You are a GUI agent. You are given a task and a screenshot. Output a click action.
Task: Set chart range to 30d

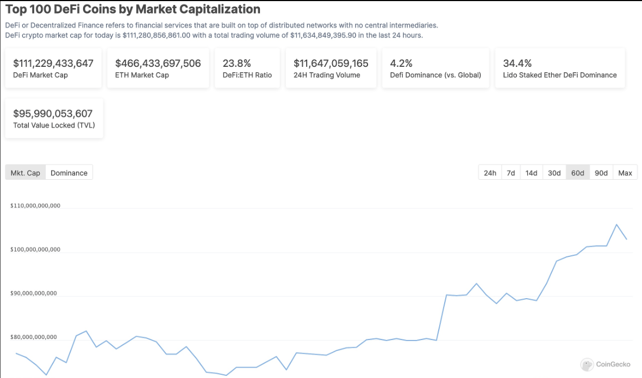click(x=554, y=173)
